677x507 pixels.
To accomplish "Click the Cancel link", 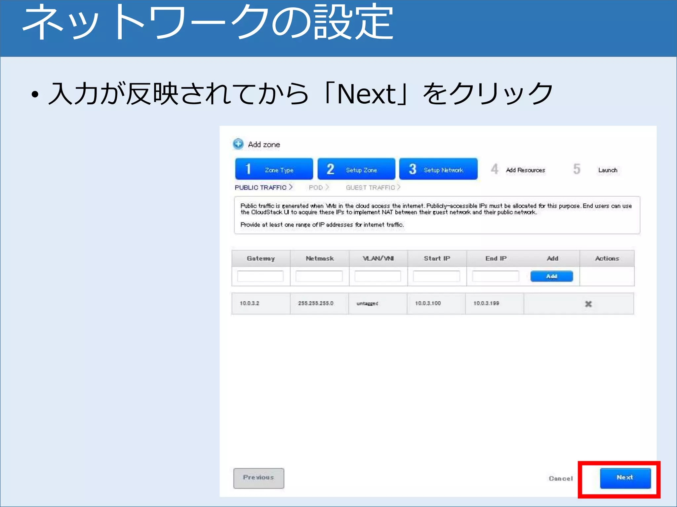I will (561, 478).
